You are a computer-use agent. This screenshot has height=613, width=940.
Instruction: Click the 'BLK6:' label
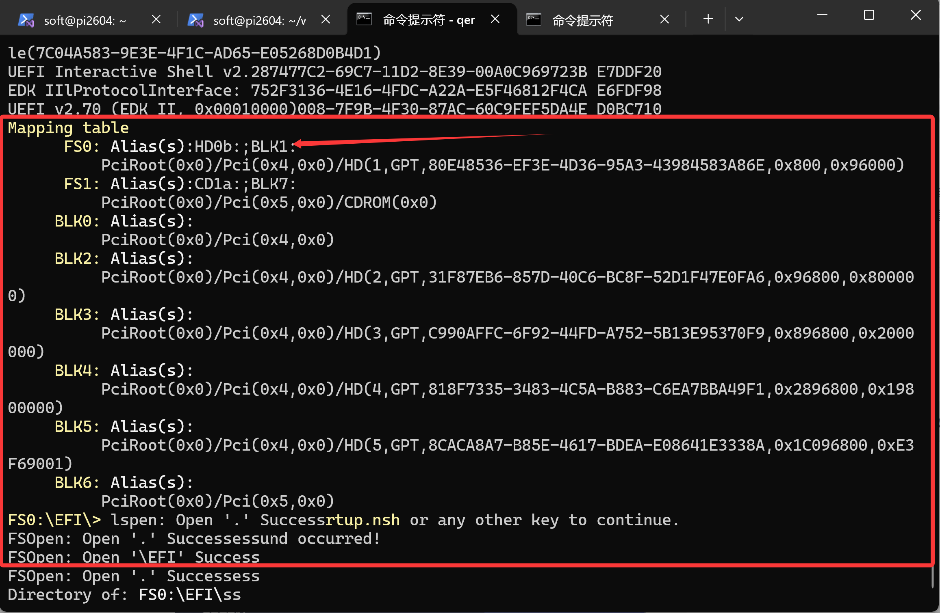click(77, 483)
